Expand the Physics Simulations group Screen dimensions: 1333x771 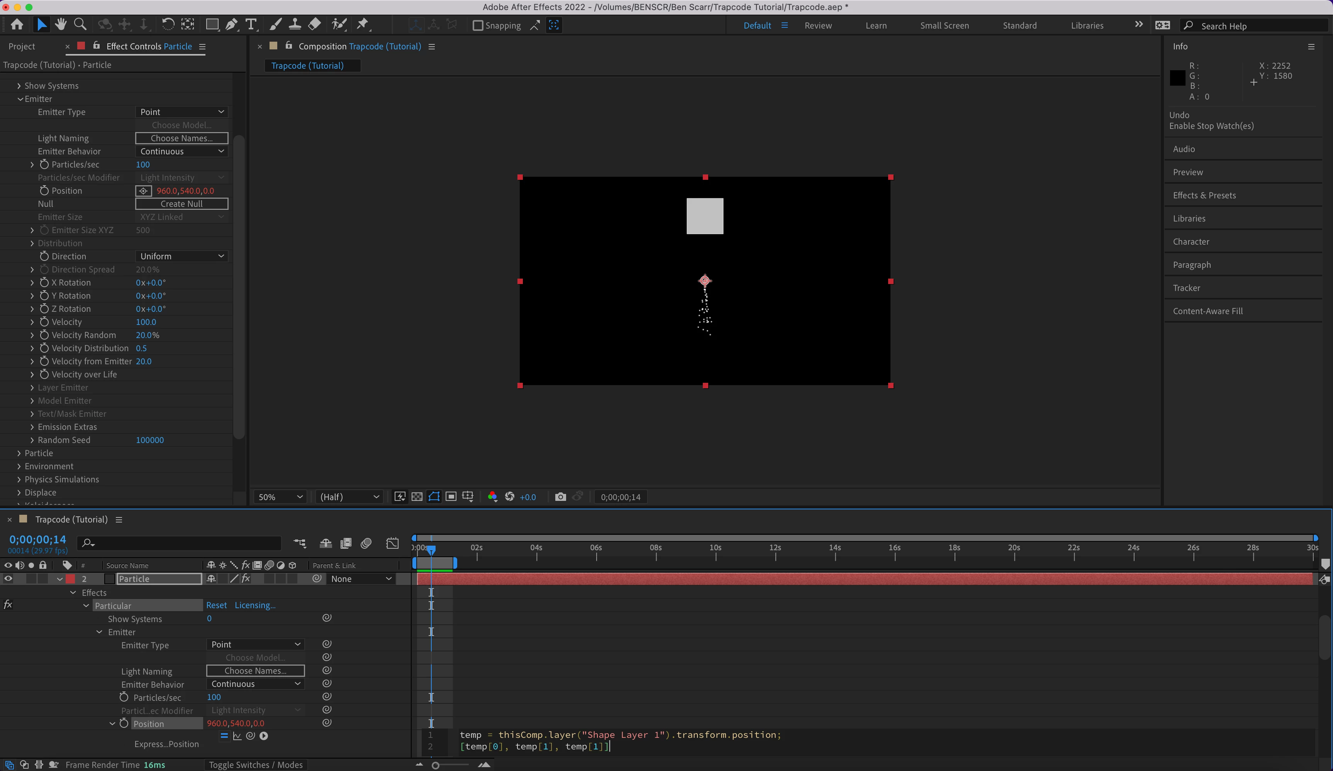[19, 479]
